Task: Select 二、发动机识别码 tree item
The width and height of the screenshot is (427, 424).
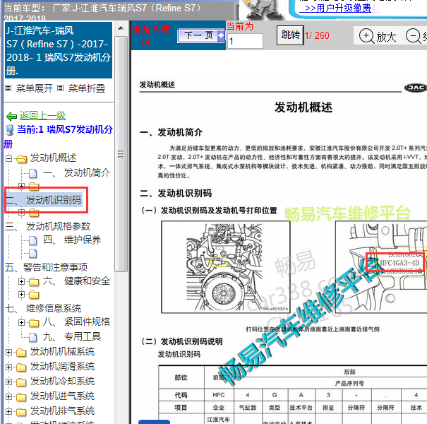Action: coord(44,200)
